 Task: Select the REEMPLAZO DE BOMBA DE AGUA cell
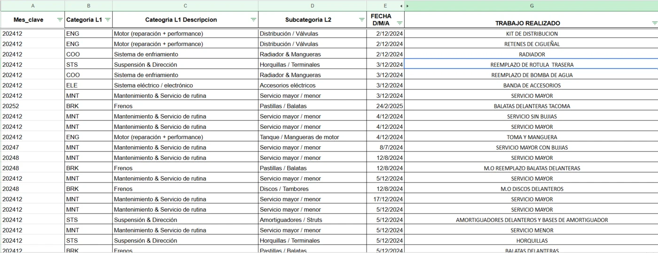[x=532, y=75]
